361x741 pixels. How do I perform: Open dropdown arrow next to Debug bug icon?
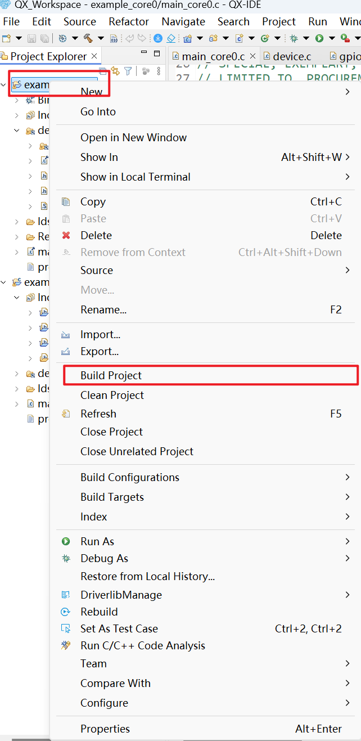[306, 38]
